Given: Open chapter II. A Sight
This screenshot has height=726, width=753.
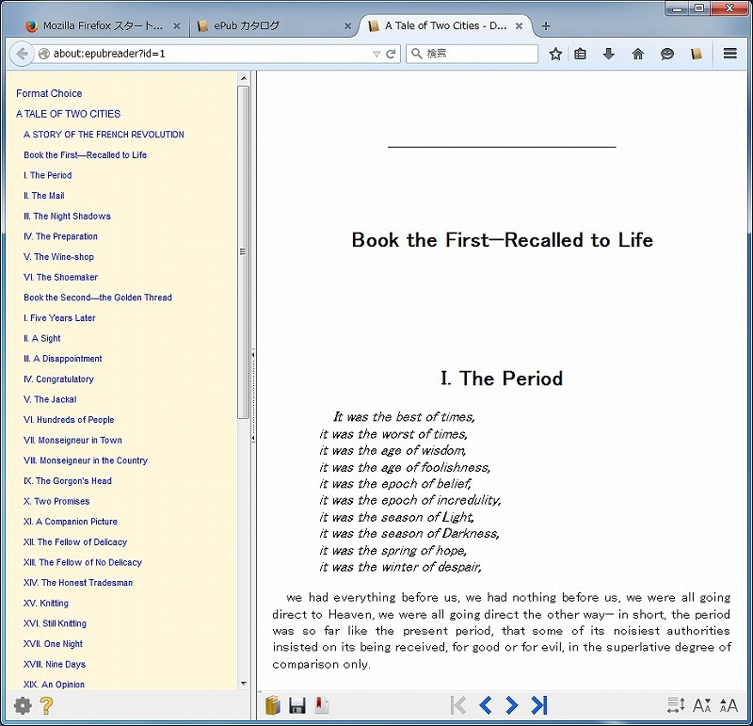Looking at the screenshot, I should (x=41, y=338).
